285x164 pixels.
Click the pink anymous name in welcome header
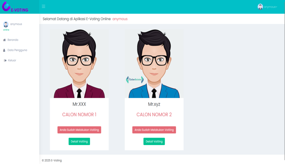(x=120, y=19)
